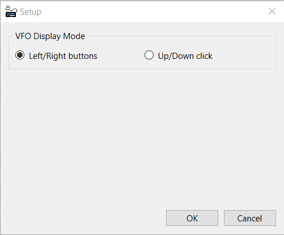Open the system menu via Setup icon
This screenshot has width=284, height=235.
(11, 11)
